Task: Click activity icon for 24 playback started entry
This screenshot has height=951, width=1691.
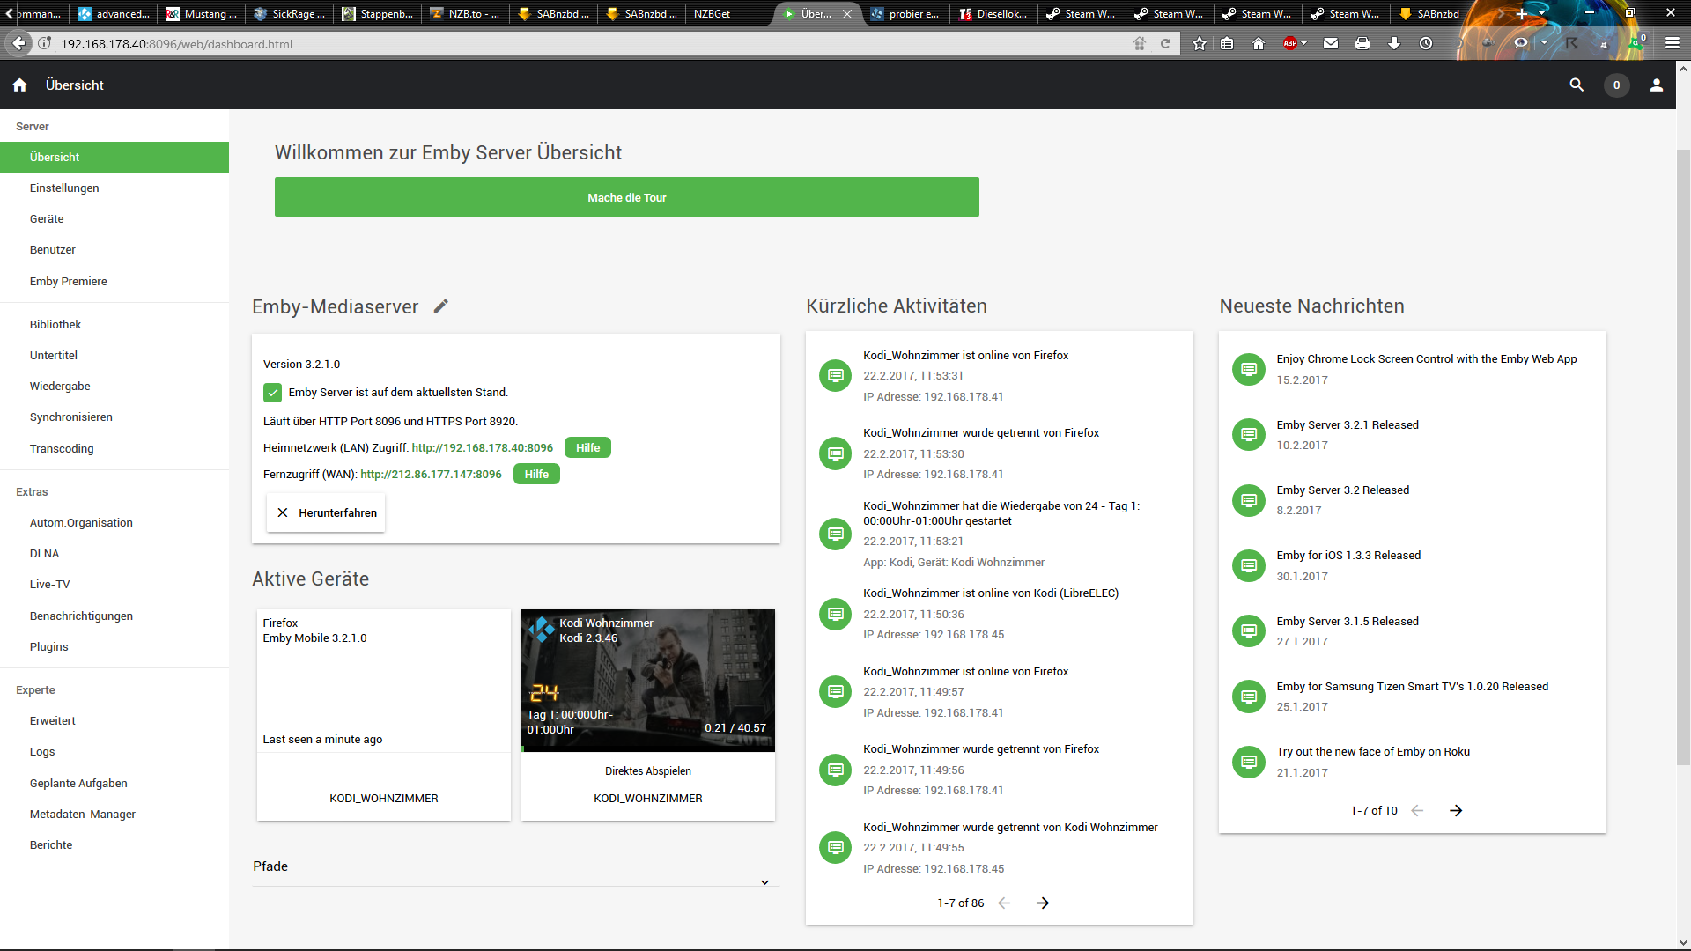Action: click(835, 534)
